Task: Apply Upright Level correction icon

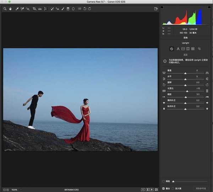Action: [183, 49]
